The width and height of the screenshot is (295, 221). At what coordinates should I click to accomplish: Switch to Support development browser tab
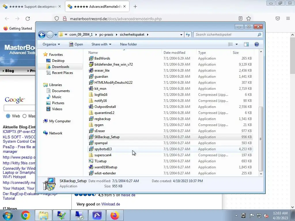(32, 6)
